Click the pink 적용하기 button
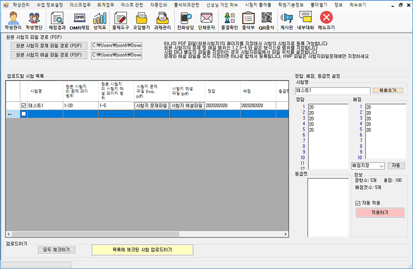The height and width of the screenshot is (269, 413). [x=380, y=213]
